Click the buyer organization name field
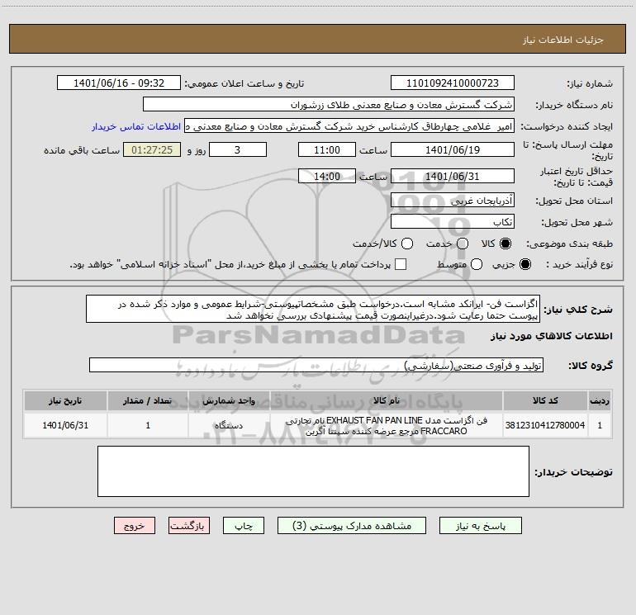This screenshot has height=615, width=636. [329, 105]
